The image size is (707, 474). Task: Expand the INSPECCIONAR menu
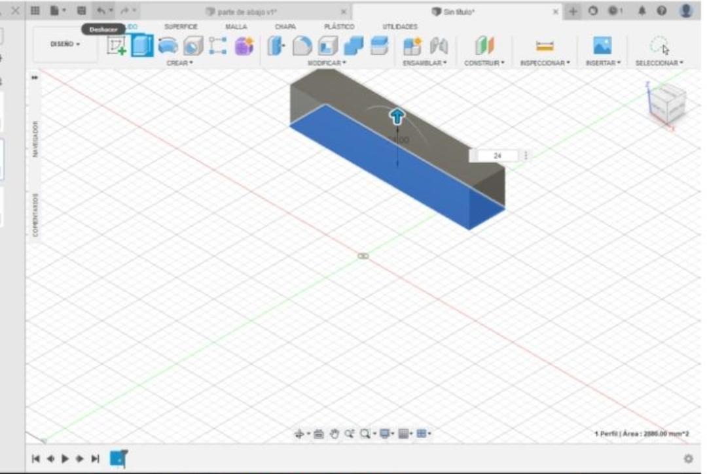pyautogui.click(x=545, y=63)
